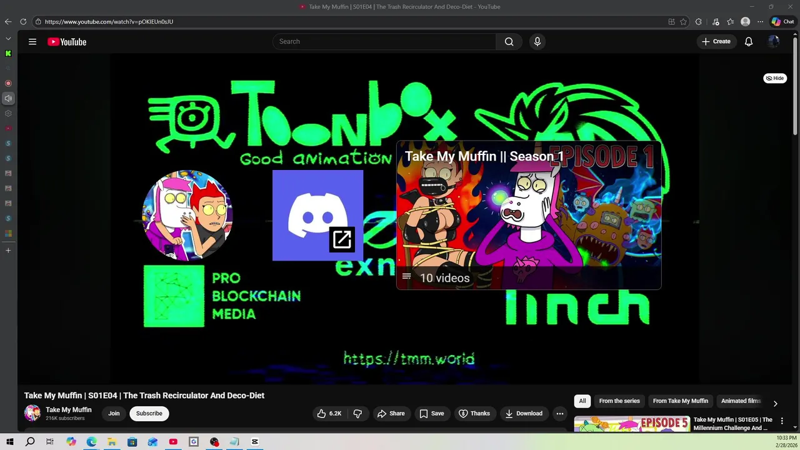The image size is (800, 450).
Task: Open the YouTube notifications bell
Action: pos(748,42)
